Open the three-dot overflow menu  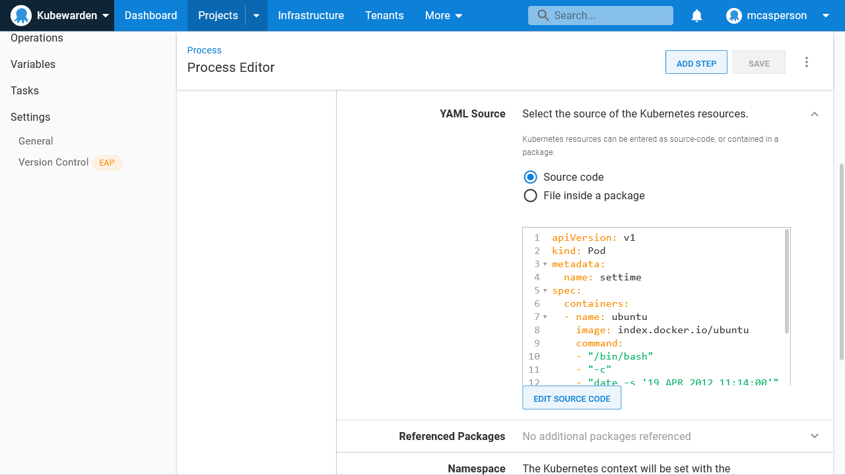807,63
